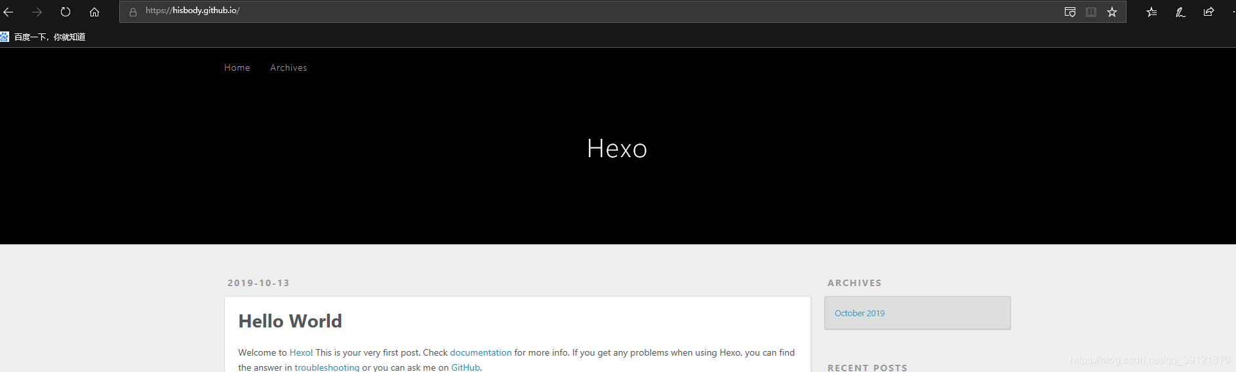Open the reading view book icon
1236x372 pixels.
click(x=1091, y=12)
